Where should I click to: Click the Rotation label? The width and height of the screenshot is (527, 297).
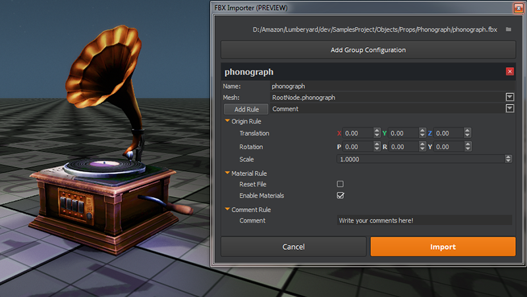pyautogui.click(x=251, y=147)
